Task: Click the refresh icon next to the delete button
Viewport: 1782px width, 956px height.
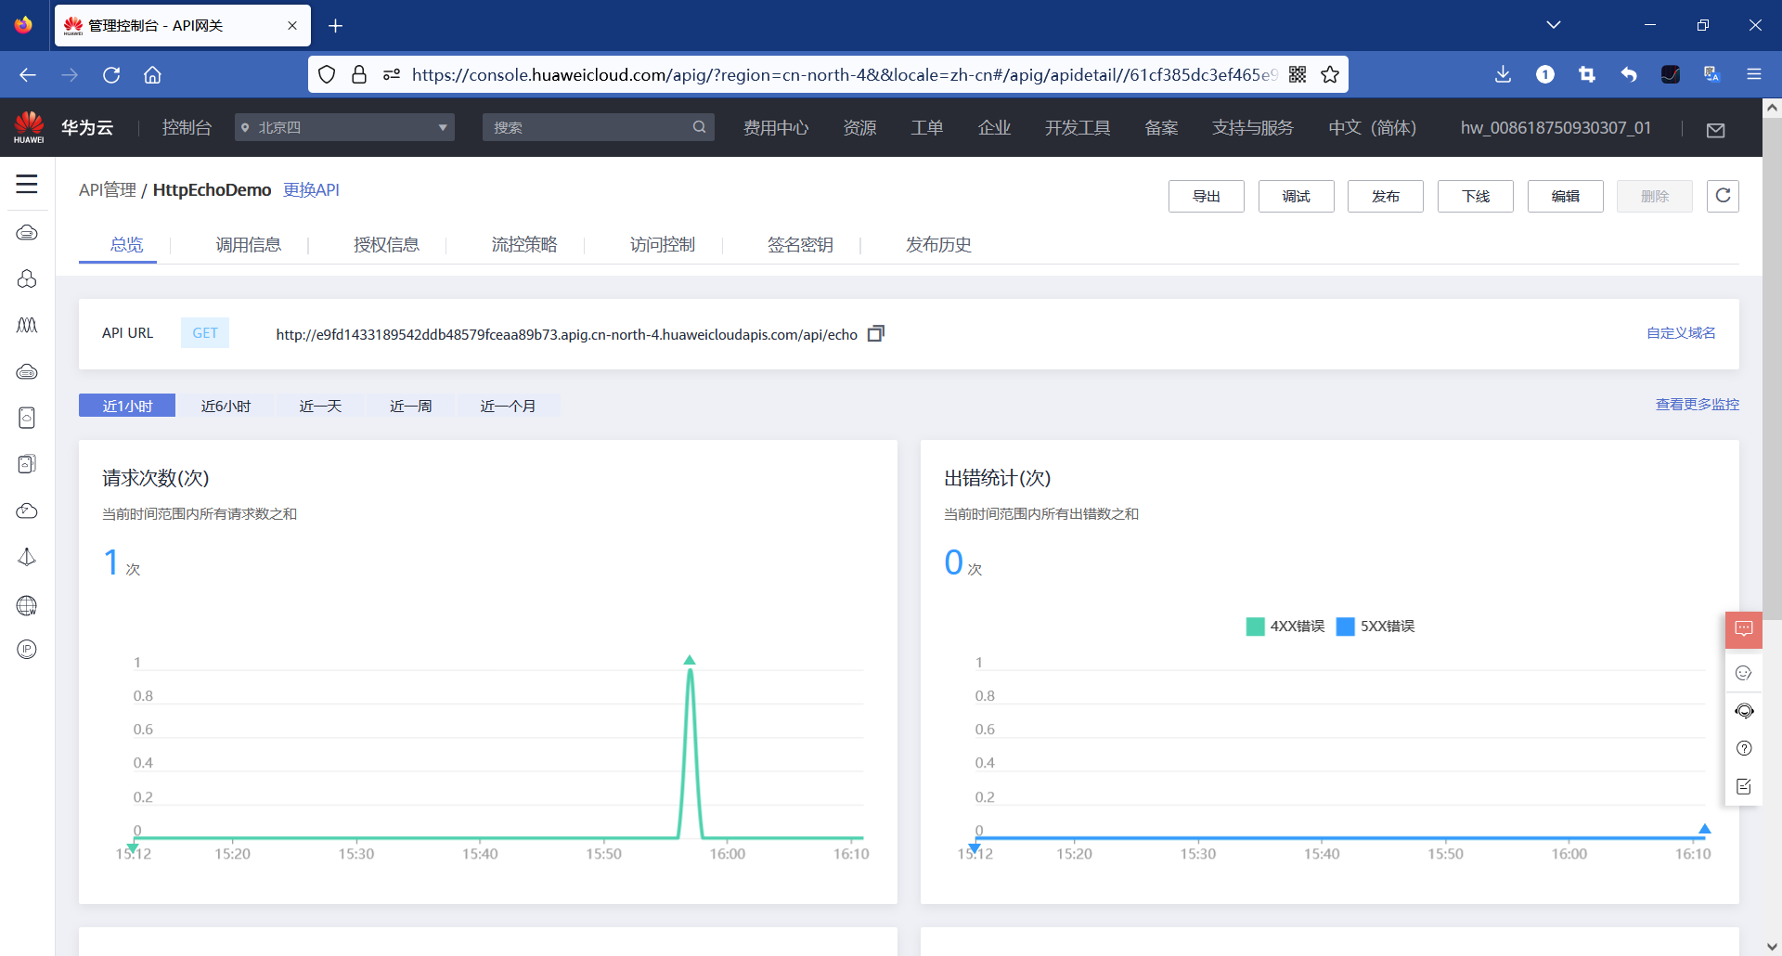Action: pos(1723,196)
